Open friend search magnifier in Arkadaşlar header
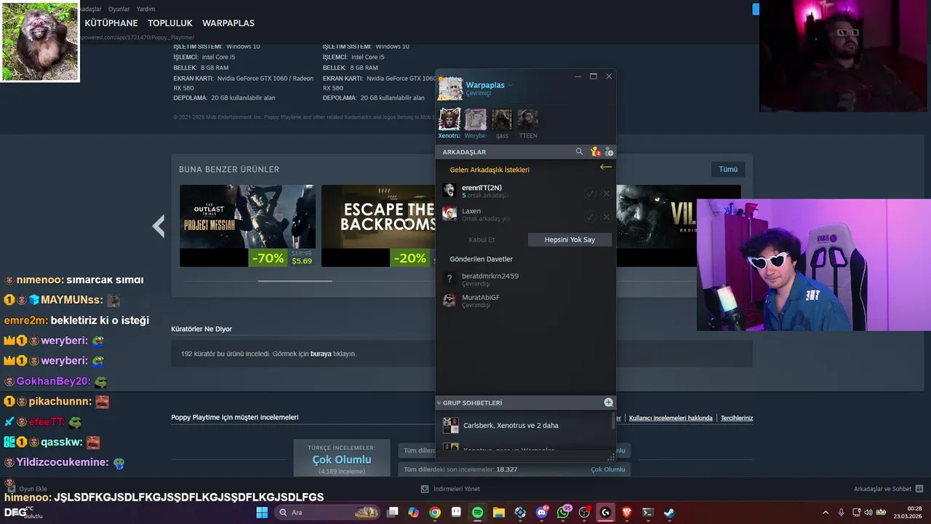The height and width of the screenshot is (524, 931). click(x=579, y=152)
